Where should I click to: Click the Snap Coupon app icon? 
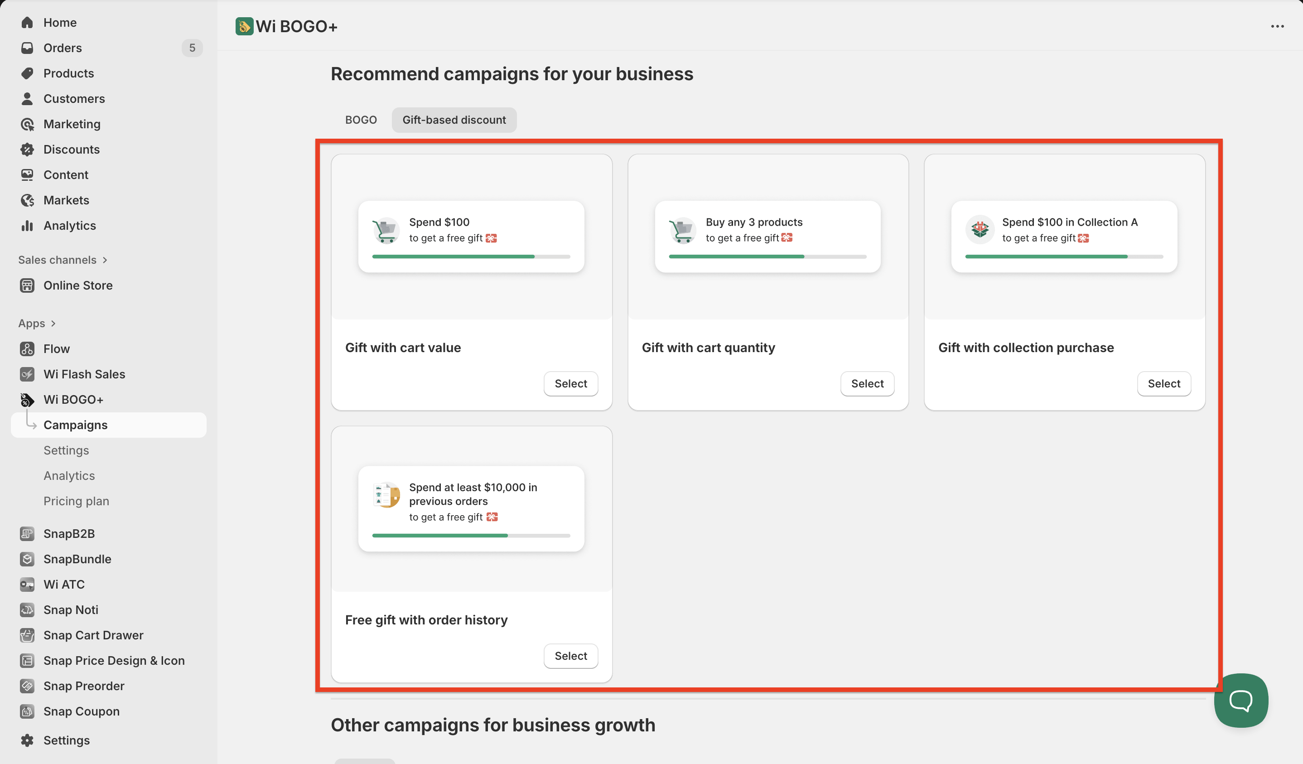tap(27, 711)
